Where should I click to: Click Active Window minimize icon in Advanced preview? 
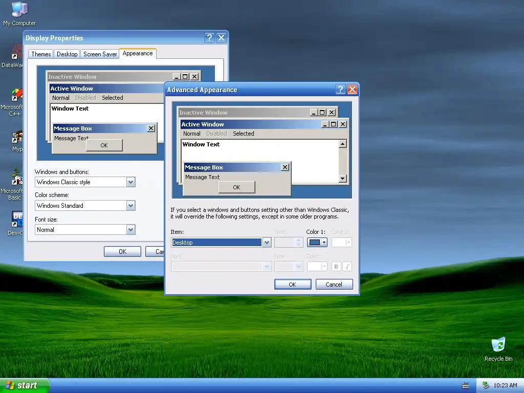[x=325, y=124]
